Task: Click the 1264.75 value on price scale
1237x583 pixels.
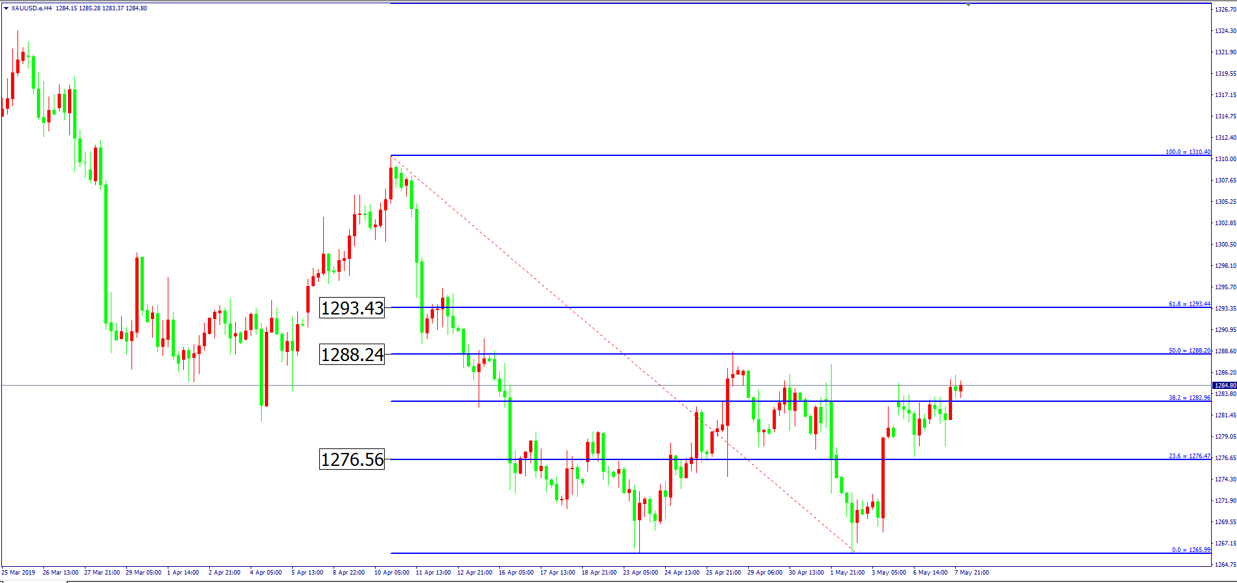Action: (x=1225, y=564)
